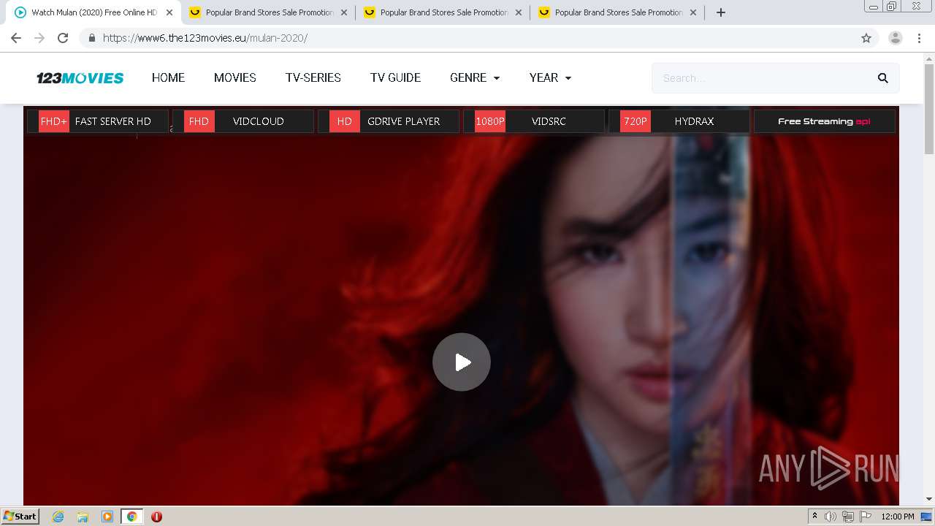Open file explorer from taskbar
935x526 pixels.
click(83, 517)
